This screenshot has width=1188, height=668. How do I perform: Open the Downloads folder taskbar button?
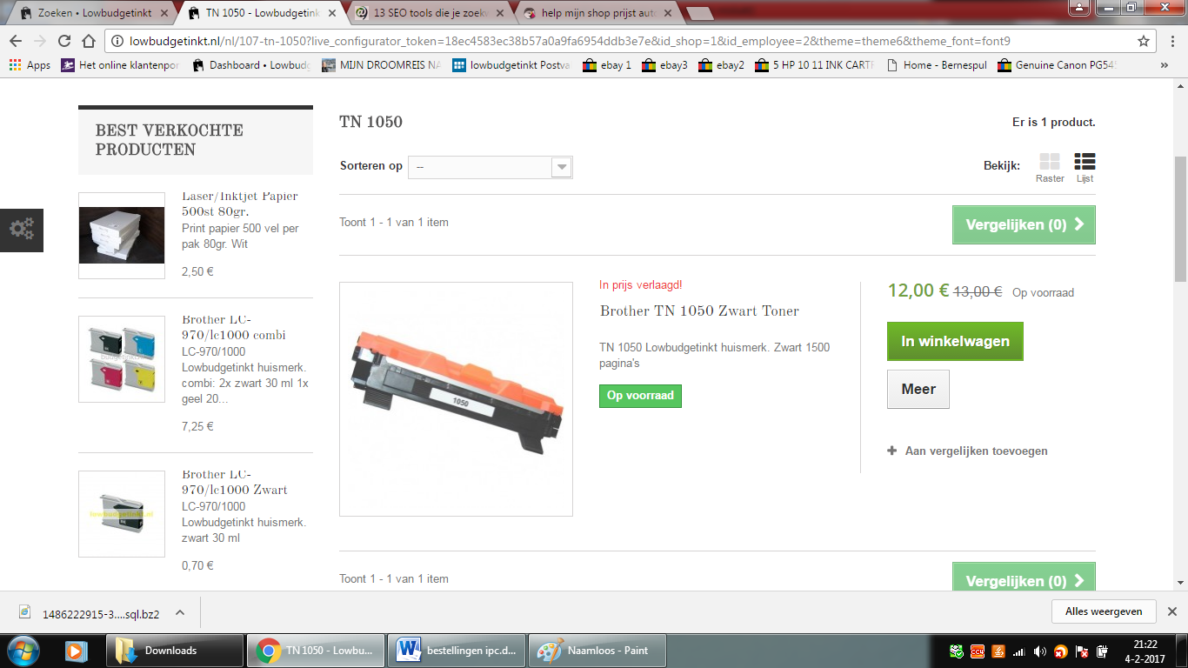pyautogui.click(x=175, y=650)
